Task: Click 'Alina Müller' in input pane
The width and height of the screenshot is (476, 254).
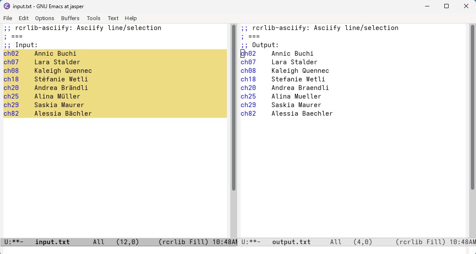Action: pos(57,96)
